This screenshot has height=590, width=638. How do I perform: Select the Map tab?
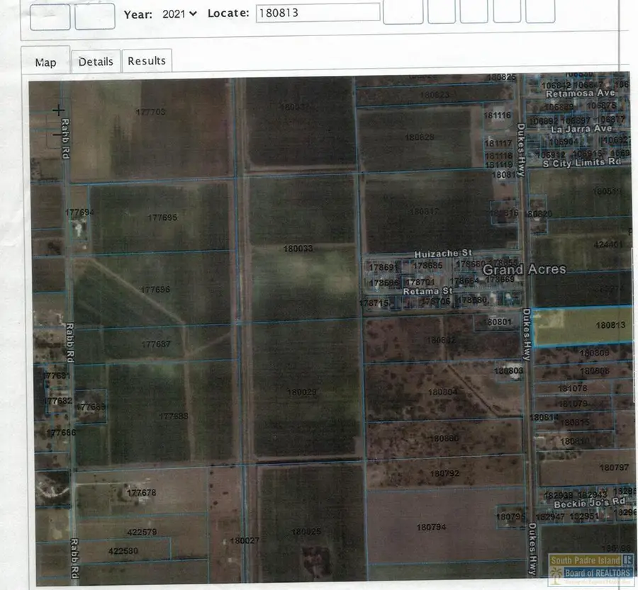45,62
